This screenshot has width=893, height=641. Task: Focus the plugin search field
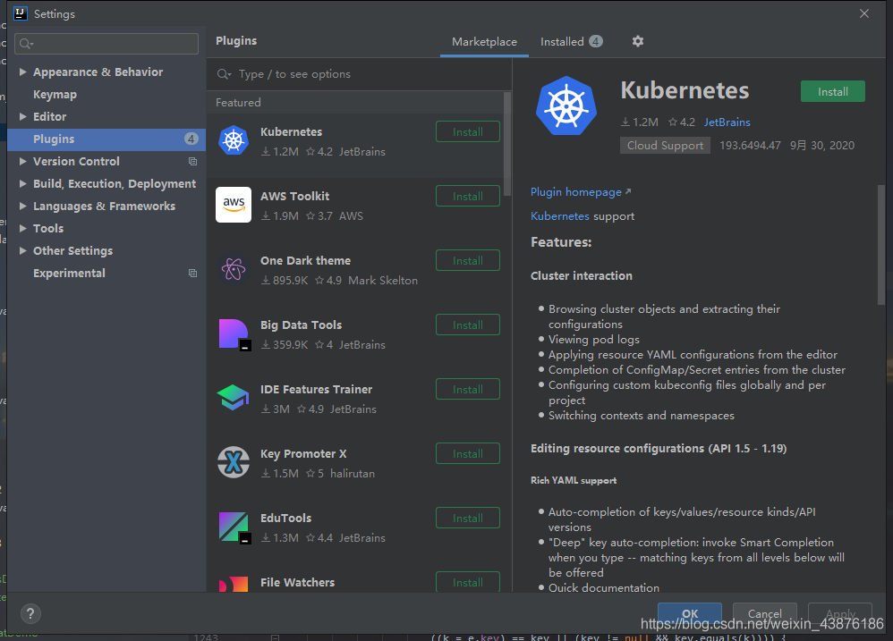point(359,74)
